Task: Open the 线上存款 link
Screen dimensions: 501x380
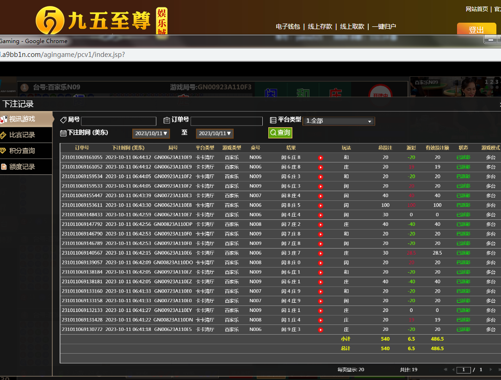Action: 320,26
